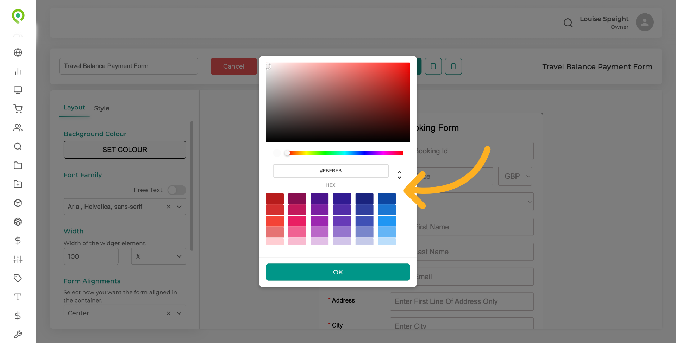676x343 pixels.
Task: Open the GBP currency dropdown
Action: [x=515, y=176]
